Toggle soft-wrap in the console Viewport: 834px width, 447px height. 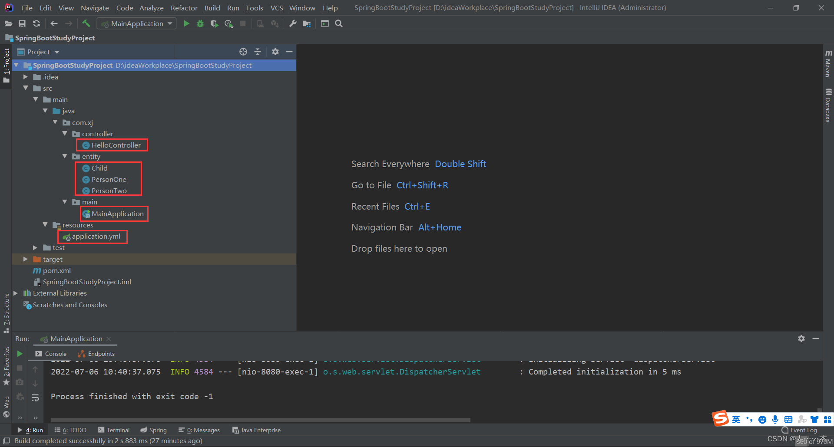35,398
